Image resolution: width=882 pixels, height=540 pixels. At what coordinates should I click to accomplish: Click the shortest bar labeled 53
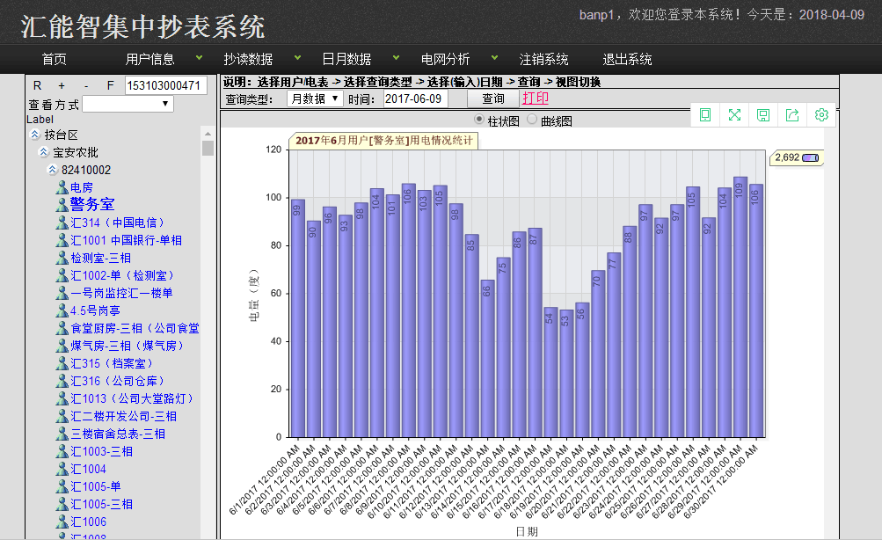point(566,374)
